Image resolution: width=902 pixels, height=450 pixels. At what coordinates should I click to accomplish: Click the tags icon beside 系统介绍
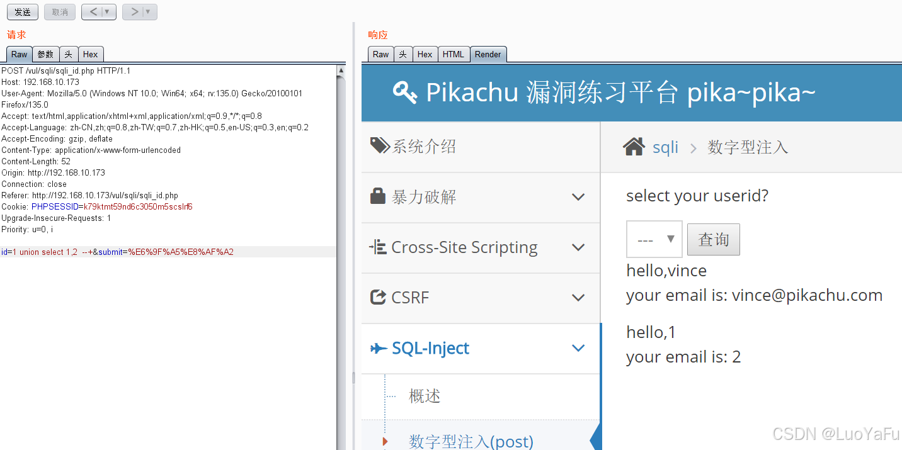[x=380, y=146]
